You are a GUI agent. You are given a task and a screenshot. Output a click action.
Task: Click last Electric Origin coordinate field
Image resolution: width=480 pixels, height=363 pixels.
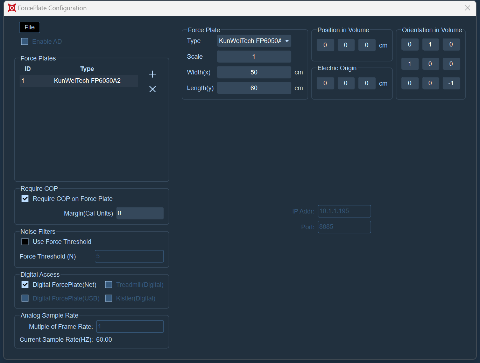click(x=367, y=83)
